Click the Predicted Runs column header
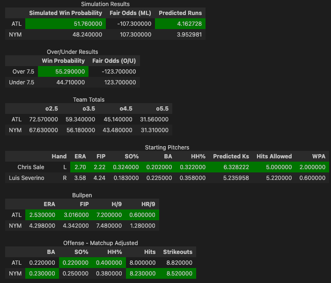 (x=180, y=13)
